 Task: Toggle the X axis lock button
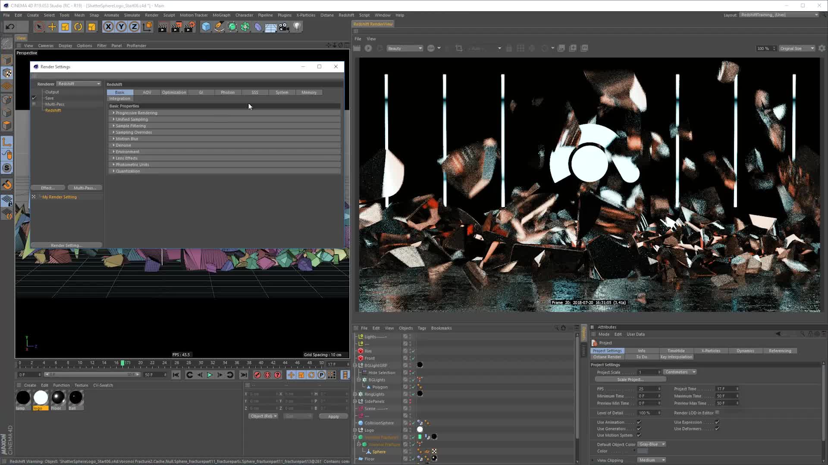[108, 26]
